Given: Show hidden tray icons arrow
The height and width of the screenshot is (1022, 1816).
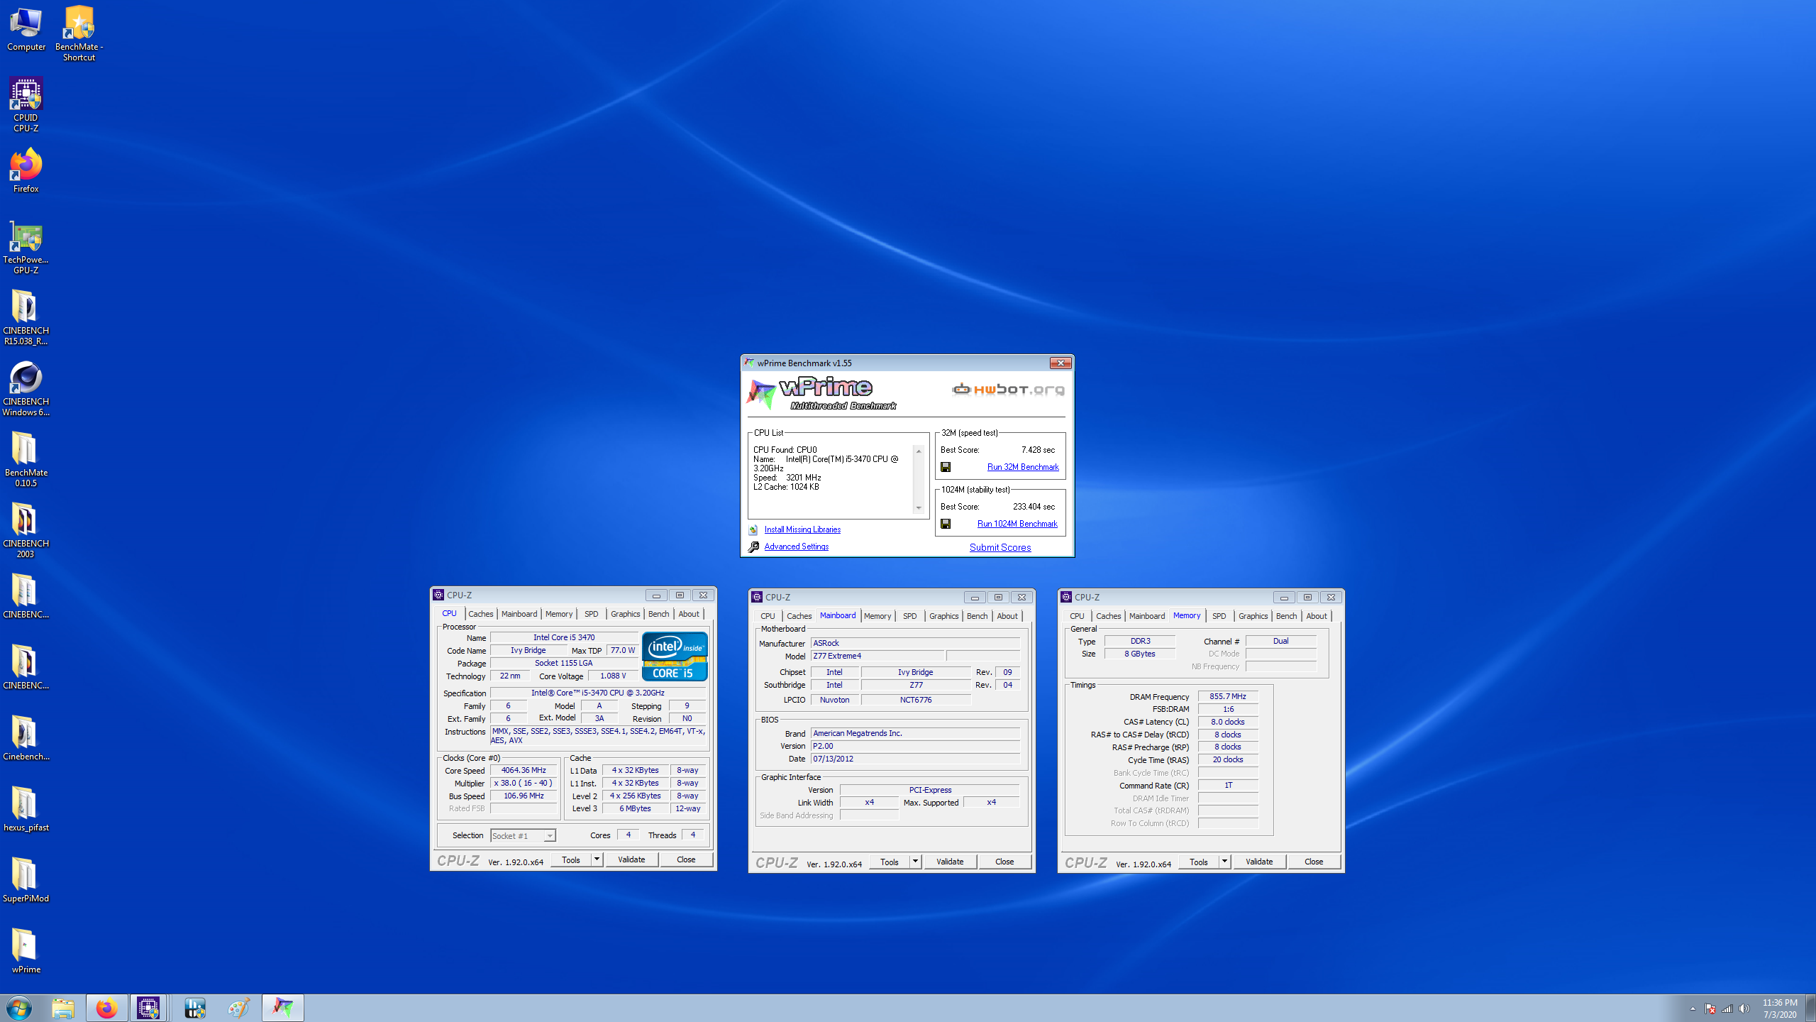Looking at the screenshot, I should [x=1693, y=1009].
